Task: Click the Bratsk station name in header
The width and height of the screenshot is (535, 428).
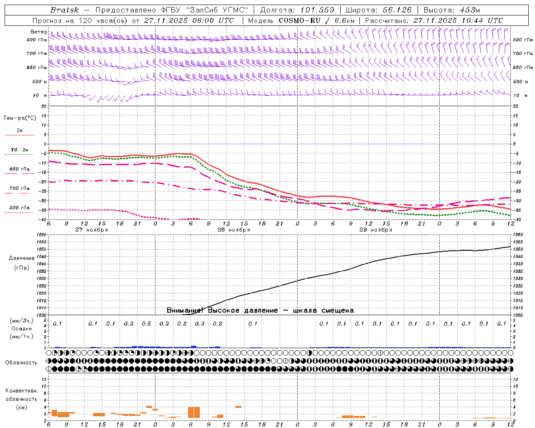Action: point(64,10)
